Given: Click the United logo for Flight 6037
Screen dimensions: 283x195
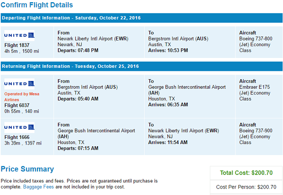Looking at the screenshot, I should click(19, 84).
